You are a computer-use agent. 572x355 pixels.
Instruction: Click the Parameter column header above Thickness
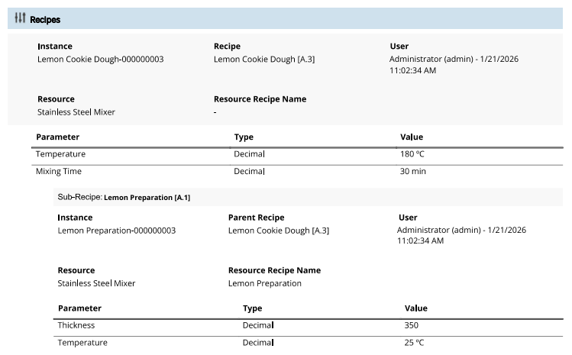coord(79,308)
